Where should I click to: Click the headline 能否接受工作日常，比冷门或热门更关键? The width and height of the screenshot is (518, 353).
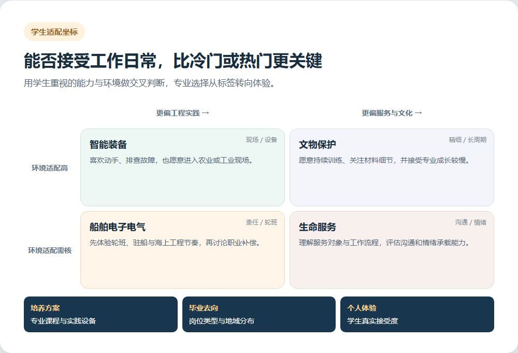click(173, 61)
